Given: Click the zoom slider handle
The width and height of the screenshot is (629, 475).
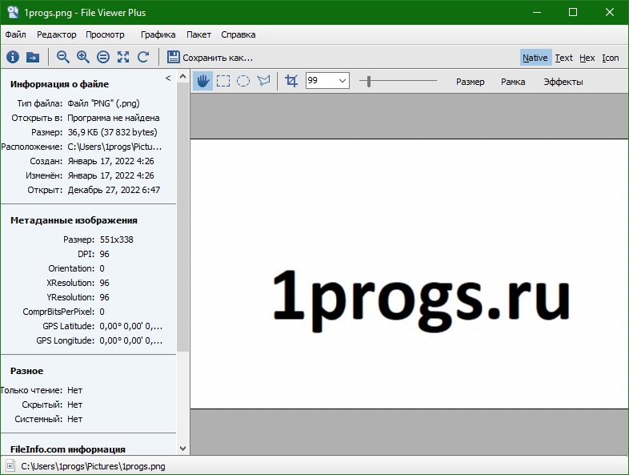Looking at the screenshot, I should [x=369, y=82].
